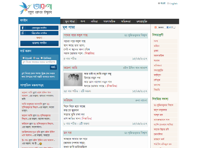197x148 pixels.
Task: Open কবিতা in the বিষয়শ্রেণী list
Action: [165, 46]
